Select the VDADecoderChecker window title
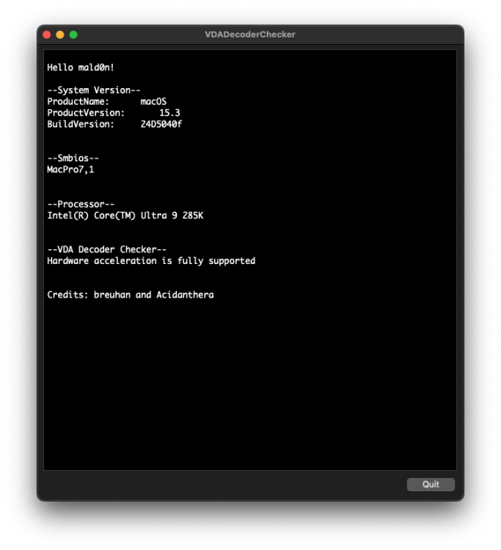Screen dimensions: 501x550 250,34
